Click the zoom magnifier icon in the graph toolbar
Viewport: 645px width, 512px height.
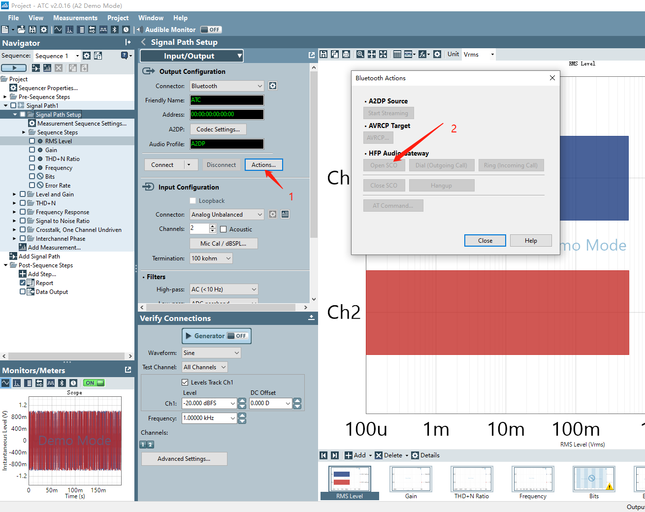click(x=360, y=54)
